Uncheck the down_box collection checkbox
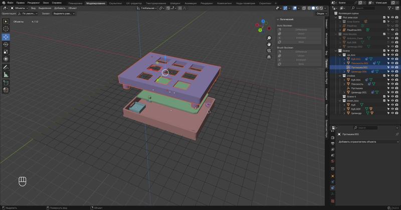The width and height of the screenshot is (401, 210). click(384, 100)
